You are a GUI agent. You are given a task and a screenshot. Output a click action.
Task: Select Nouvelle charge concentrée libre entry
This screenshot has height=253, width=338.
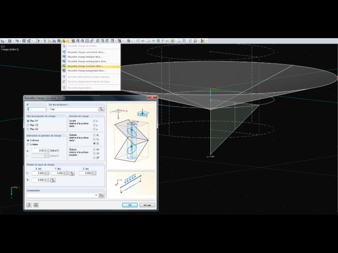point(86,52)
